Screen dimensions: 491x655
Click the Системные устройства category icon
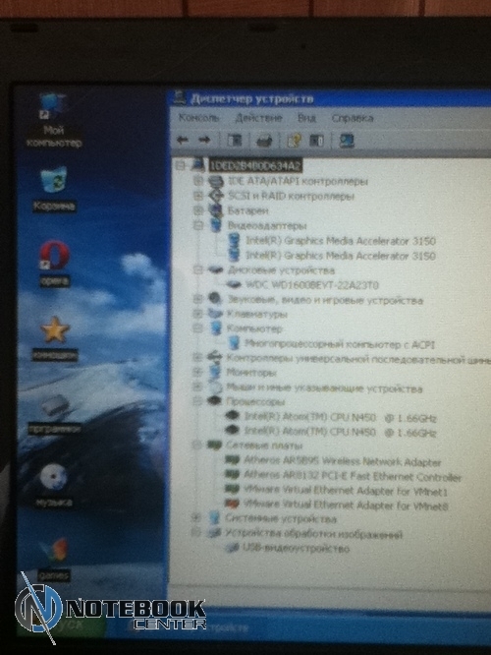click(x=214, y=518)
